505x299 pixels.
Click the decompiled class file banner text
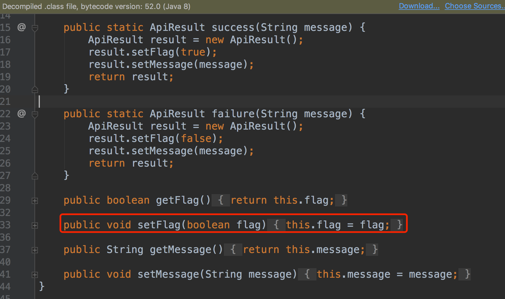(96, 6)
